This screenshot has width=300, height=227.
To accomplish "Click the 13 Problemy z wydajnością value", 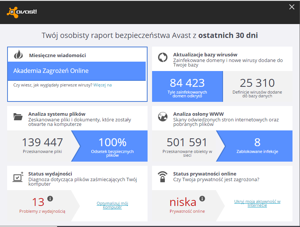I will tap(38, 202).
